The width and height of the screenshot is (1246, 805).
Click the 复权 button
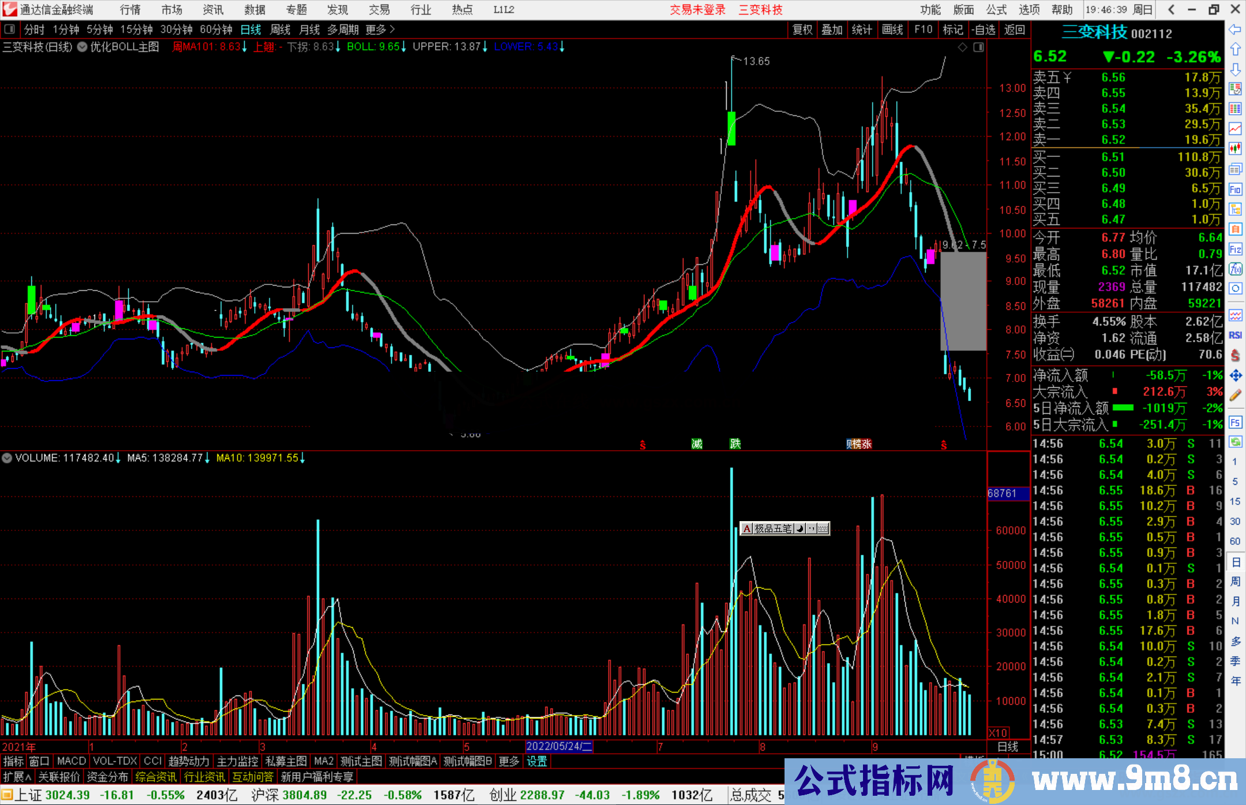click(x=802, y=29)
